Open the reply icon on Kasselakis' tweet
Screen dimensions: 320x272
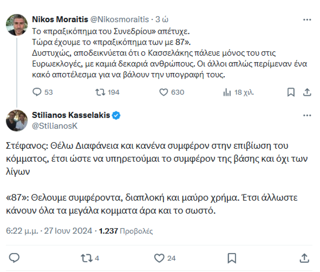[x=14, y=258]
